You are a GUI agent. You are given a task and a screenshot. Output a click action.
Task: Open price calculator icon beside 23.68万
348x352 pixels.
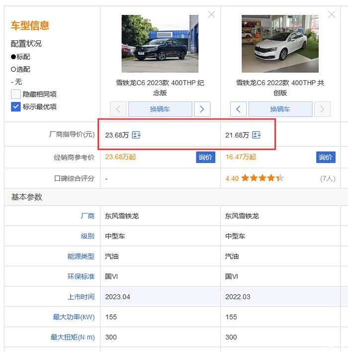(136, 135)
